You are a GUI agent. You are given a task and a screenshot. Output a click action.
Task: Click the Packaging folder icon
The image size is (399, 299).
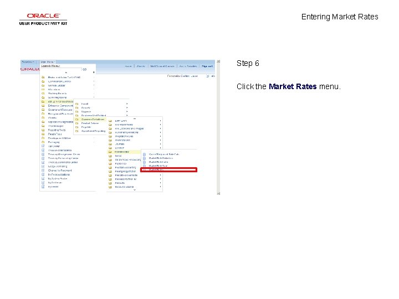pyautogui.click(x=43, y=142)
